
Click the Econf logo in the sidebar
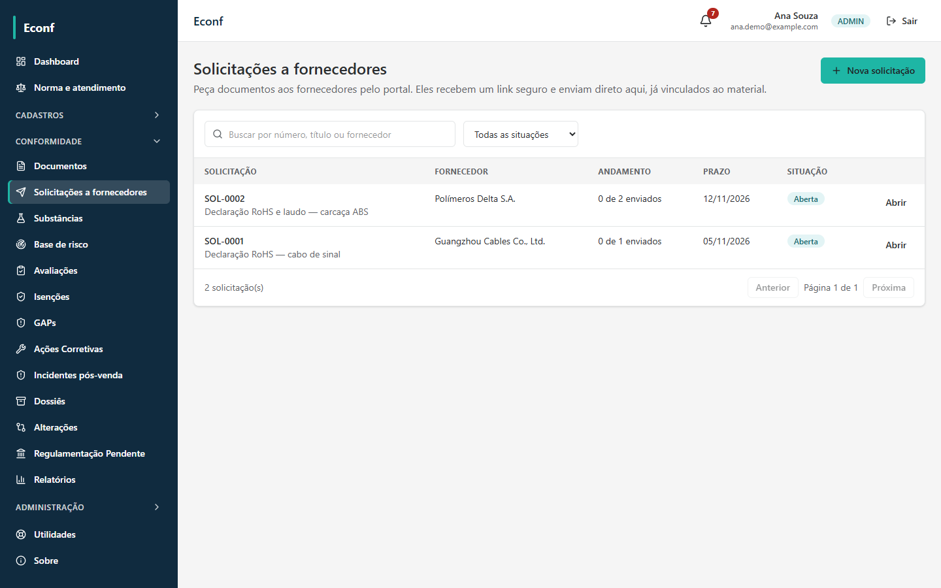39,27
